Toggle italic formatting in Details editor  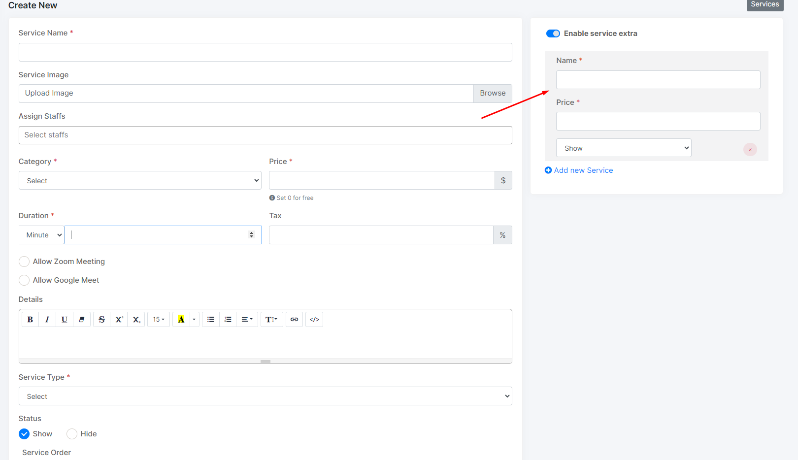click(47, 320)
